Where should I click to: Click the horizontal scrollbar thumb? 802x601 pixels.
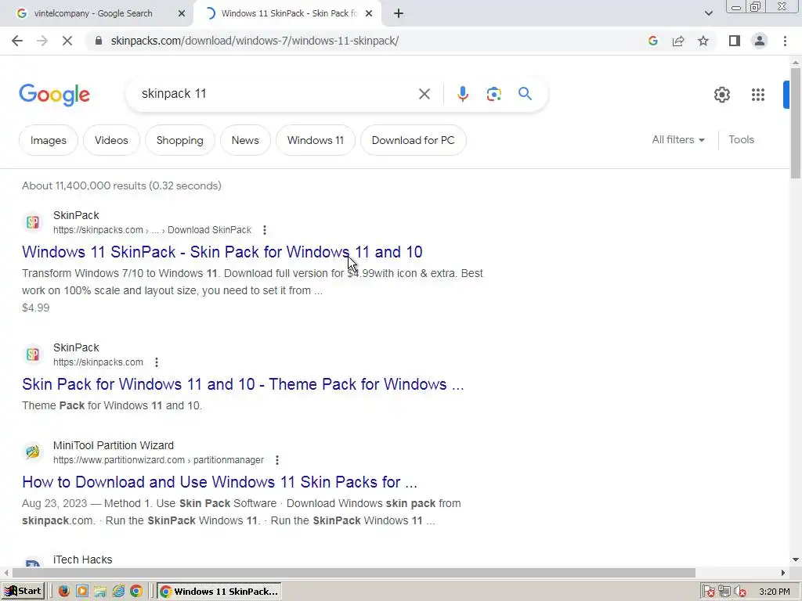(354, 573)
